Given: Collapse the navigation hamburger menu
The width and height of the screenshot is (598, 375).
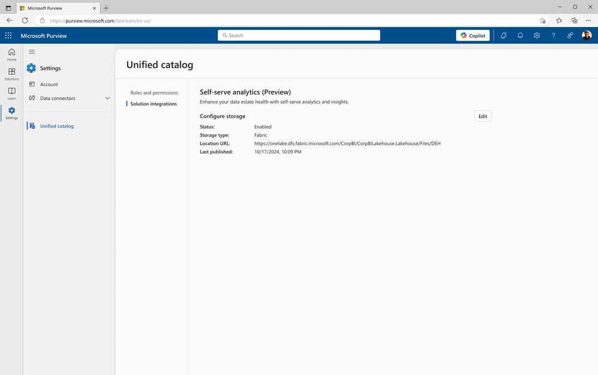Looking at the screenshot, I should click(32, 52).
